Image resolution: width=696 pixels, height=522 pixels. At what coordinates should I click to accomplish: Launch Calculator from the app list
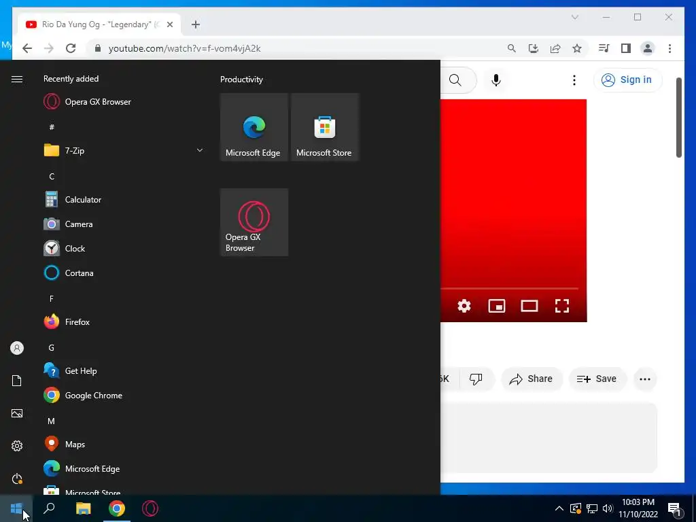click(122, 200)
